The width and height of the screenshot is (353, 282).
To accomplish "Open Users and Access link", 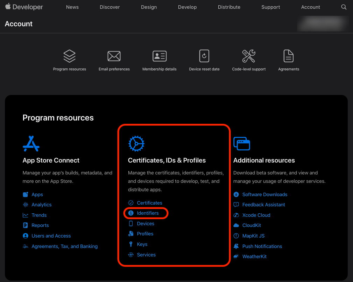I will [x=51, y=236].
